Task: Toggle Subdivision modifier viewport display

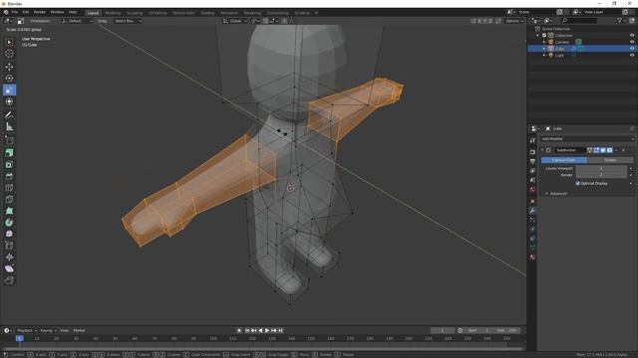Action: [603, 150]
